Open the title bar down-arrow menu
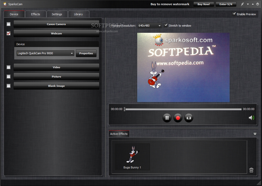Image resolution: width=262 pixels, height=186 pixels. click(x=248, y=4)
